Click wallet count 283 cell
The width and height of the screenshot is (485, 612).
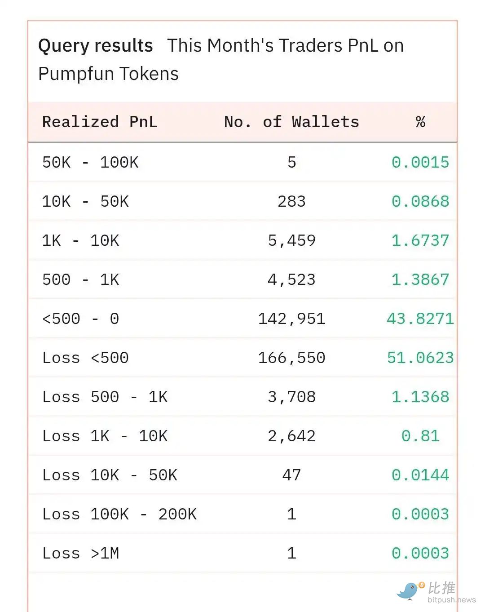(x=291, y=201)
